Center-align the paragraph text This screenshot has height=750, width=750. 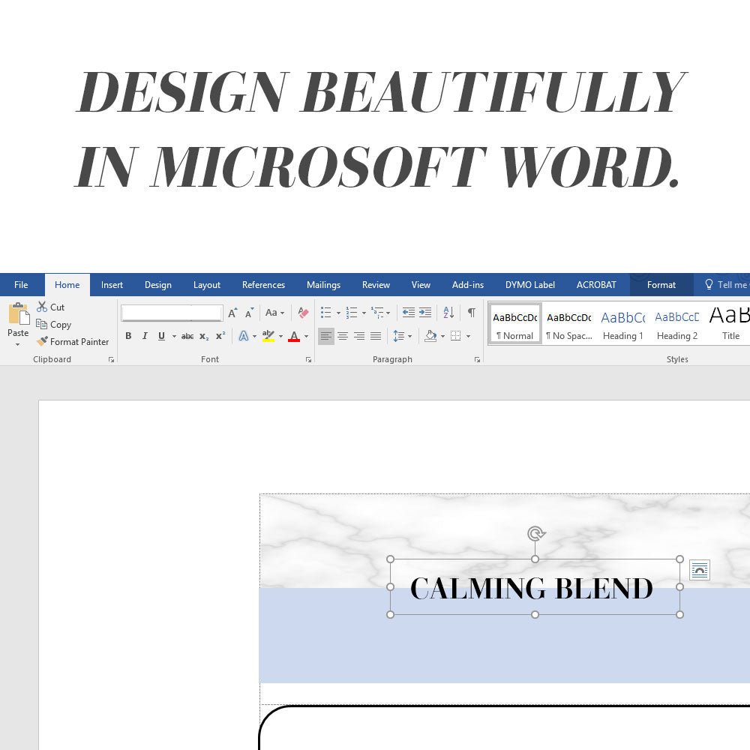(x=343, y=336)
